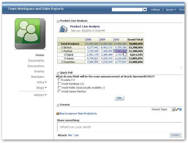The height and width of the screenshot is (143, 188).
Task: Click the BizTech 2008 value 8,277,442
Action: click(93, 47)
